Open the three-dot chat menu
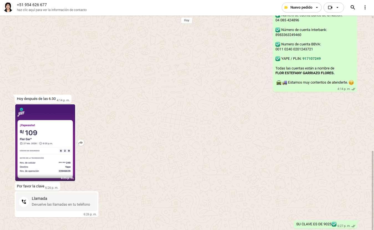374x230 pixels. click(x=365, y=7)
